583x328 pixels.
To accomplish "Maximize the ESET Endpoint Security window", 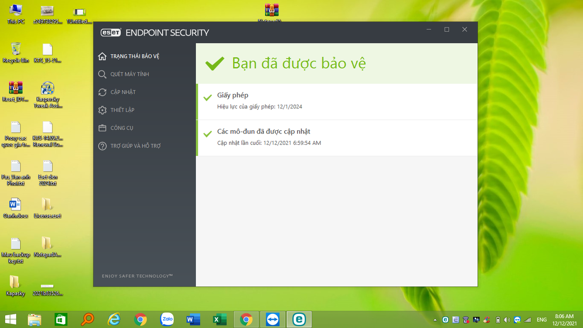I will [446, 30].
